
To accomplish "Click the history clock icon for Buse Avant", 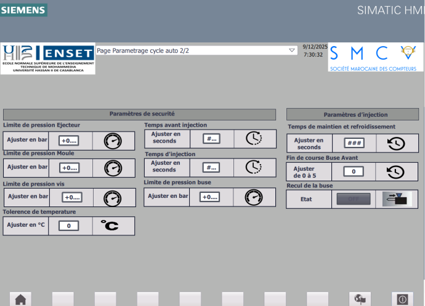I will pyautogui.click(x=395, y=172).
